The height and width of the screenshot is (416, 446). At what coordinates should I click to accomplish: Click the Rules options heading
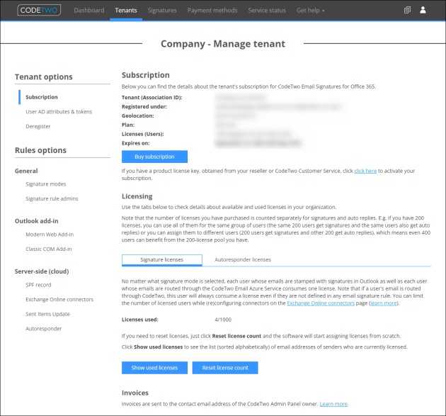(x=40, y=150)
